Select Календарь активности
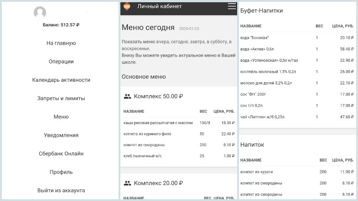Screen dimensions: 358x201 pos(61,80)
